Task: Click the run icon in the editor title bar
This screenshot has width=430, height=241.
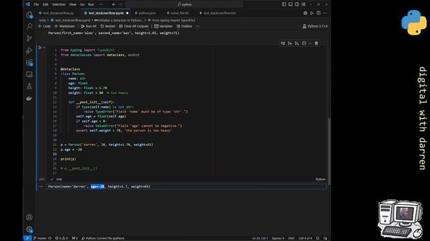Action: click(x=312, y=13)
